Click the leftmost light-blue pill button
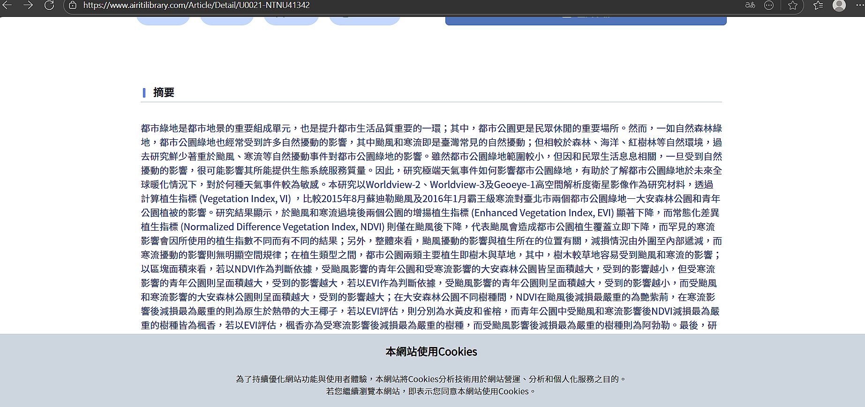The height and width of the screenshot is (407, 865). (163, 20)
